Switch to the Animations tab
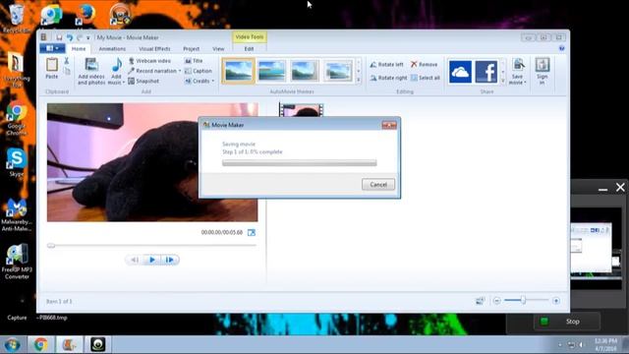The height and width of the screenshot is (354, 629). (x=112, y=48)
